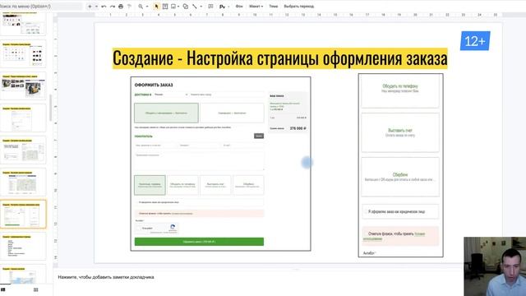
Task: Switch to filmstrip view icon
Action: click(3, 289)
